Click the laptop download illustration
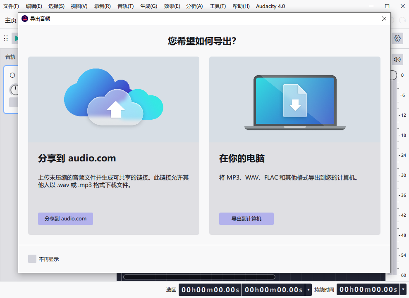 click(295, 102)
